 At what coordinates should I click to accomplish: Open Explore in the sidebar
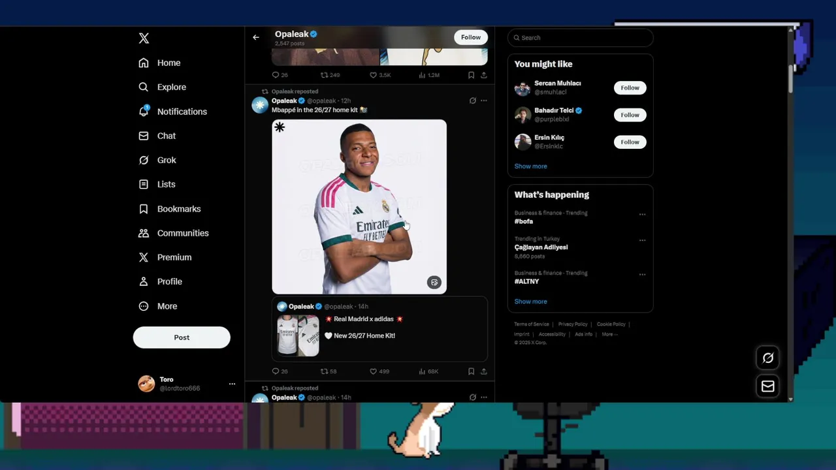(162, 87)
